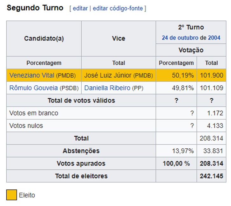The image size is (231, 206).
Task: Click the Votação header cell
Action: [x=191, y=50]
